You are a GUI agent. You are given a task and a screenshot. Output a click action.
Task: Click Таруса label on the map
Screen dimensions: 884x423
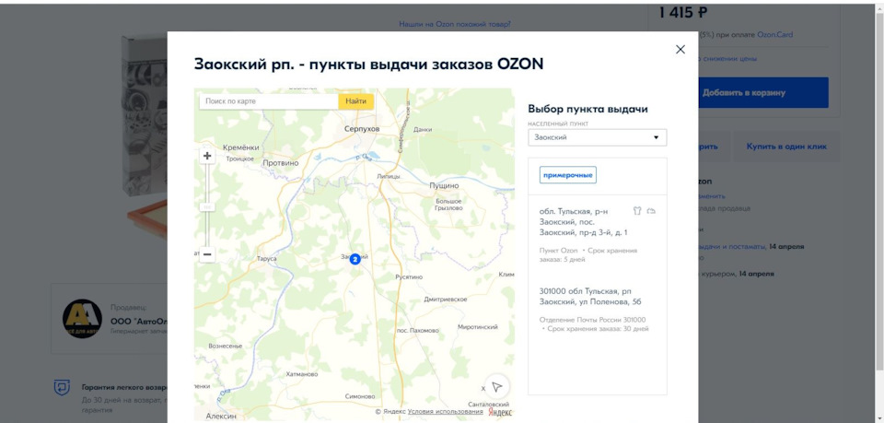267,259
